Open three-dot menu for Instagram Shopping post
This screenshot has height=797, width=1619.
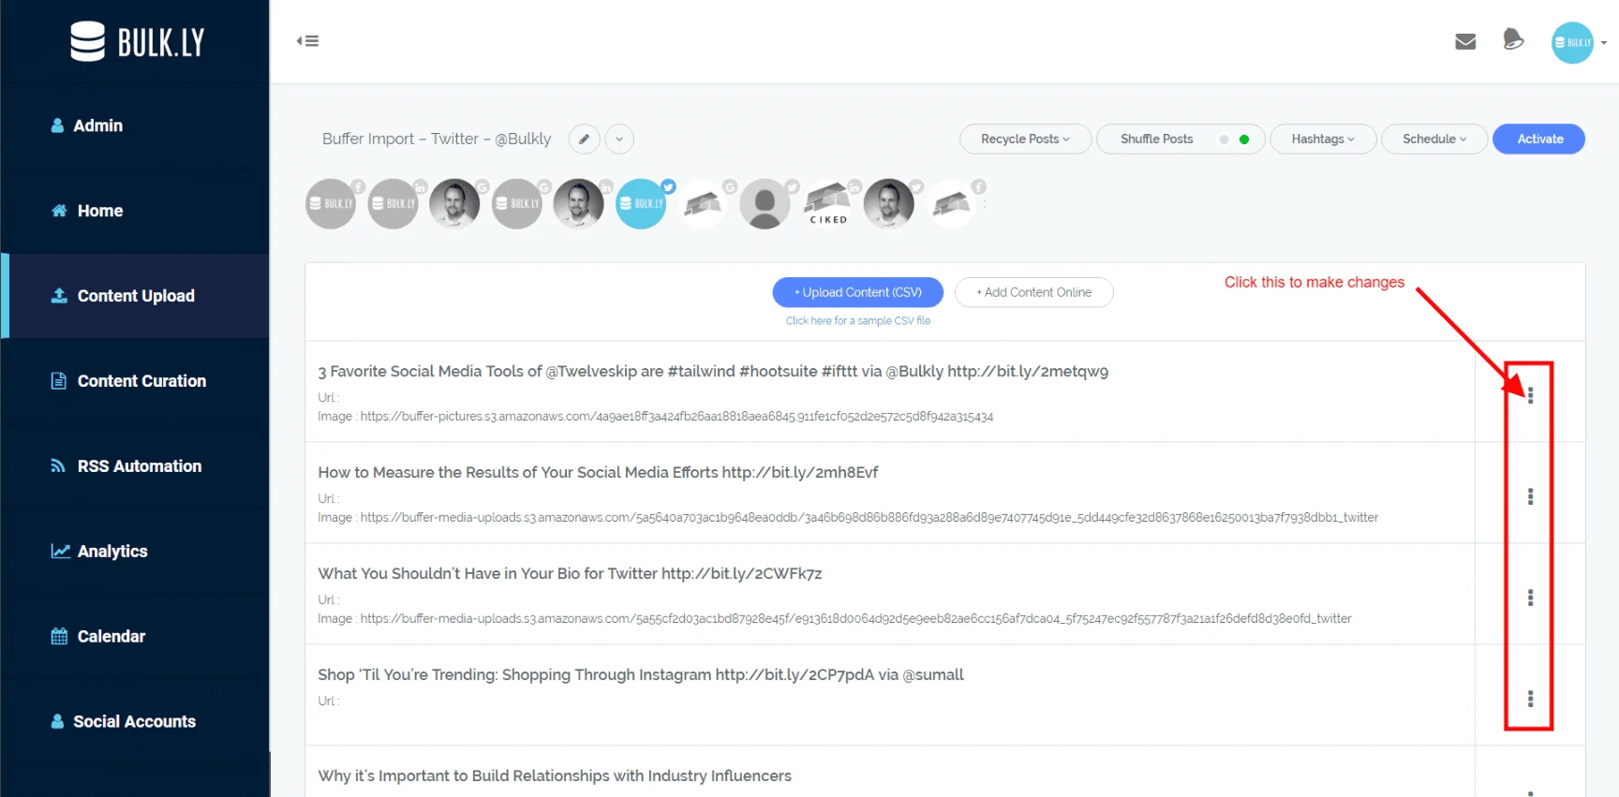tap(1530, 699)
